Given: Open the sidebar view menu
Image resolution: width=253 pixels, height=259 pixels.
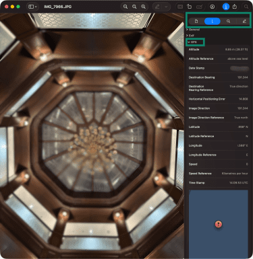Looking at the screenshot, I should 32,7.
